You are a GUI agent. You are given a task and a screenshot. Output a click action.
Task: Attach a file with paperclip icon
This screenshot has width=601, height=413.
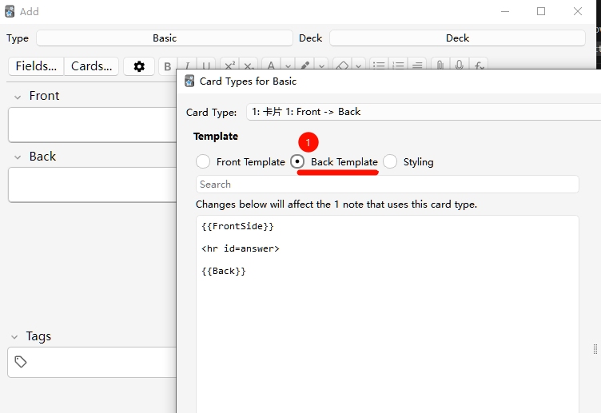440,65
